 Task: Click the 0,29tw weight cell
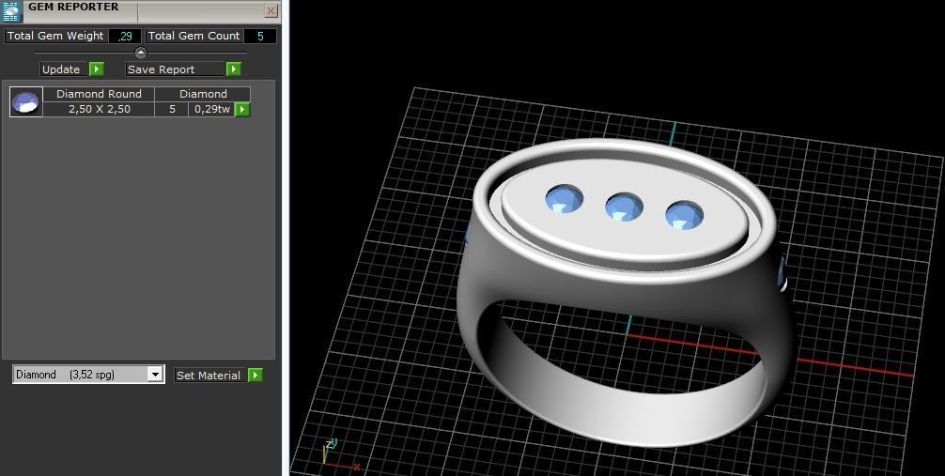tap(212, 109)
